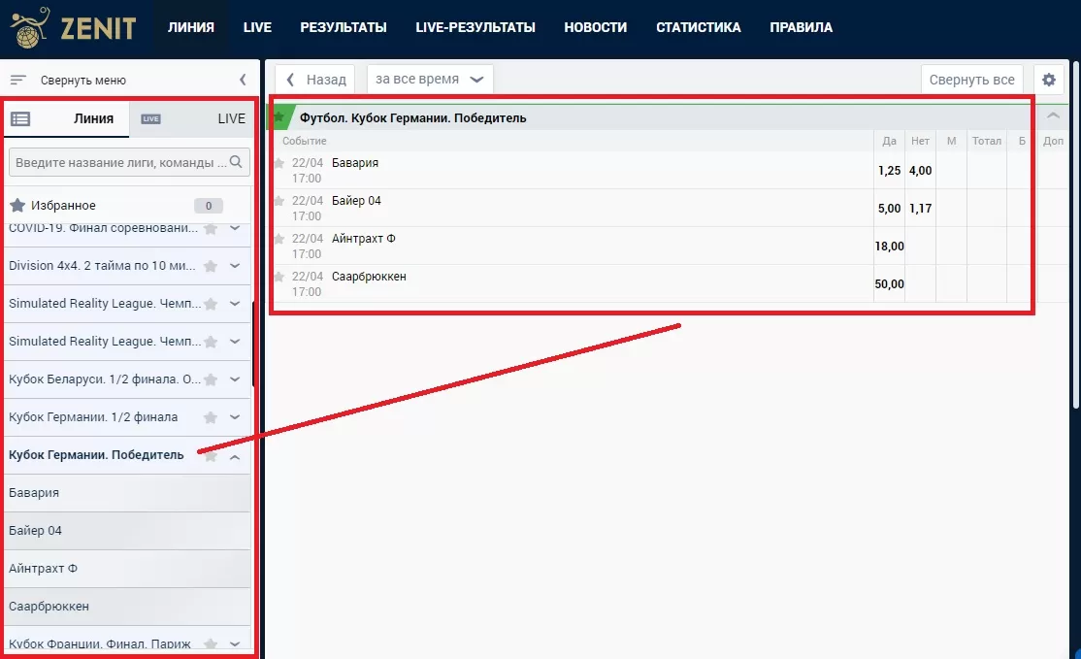This screenshot has width=1081, height=659.
Task: Collapse sidebar with left arrow icon
Action: click(x=243, y=81)
